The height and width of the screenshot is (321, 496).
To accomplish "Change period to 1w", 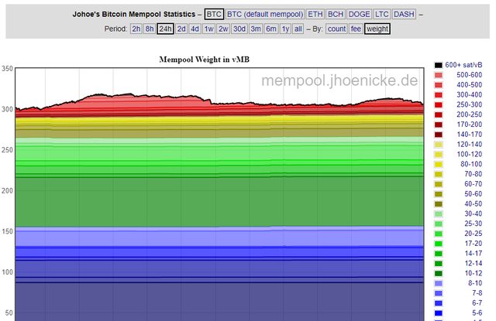I will tap(209, 29).
